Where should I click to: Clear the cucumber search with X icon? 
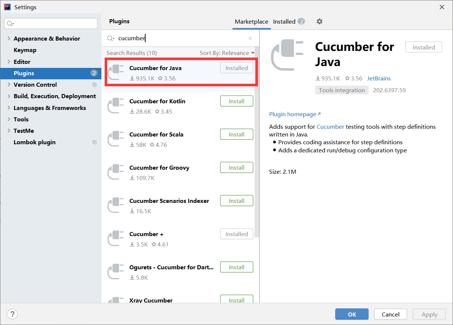point(250,38)
